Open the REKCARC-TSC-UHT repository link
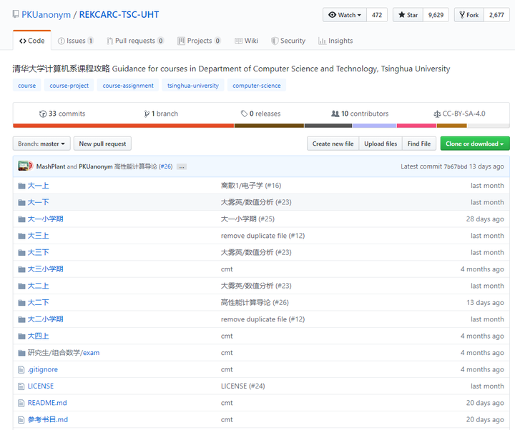515x430 pixels. [119, 15]
